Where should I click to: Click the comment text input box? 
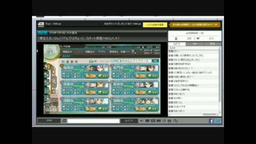(x=93, y=121)
